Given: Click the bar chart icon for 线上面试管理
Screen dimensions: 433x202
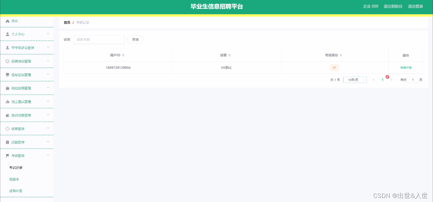Looking at the screenshot, I should [x=8, y=102].
